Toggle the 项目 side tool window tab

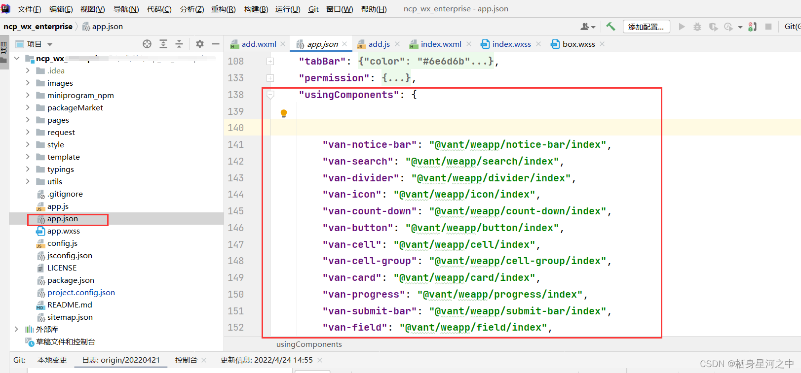[4, 53]
